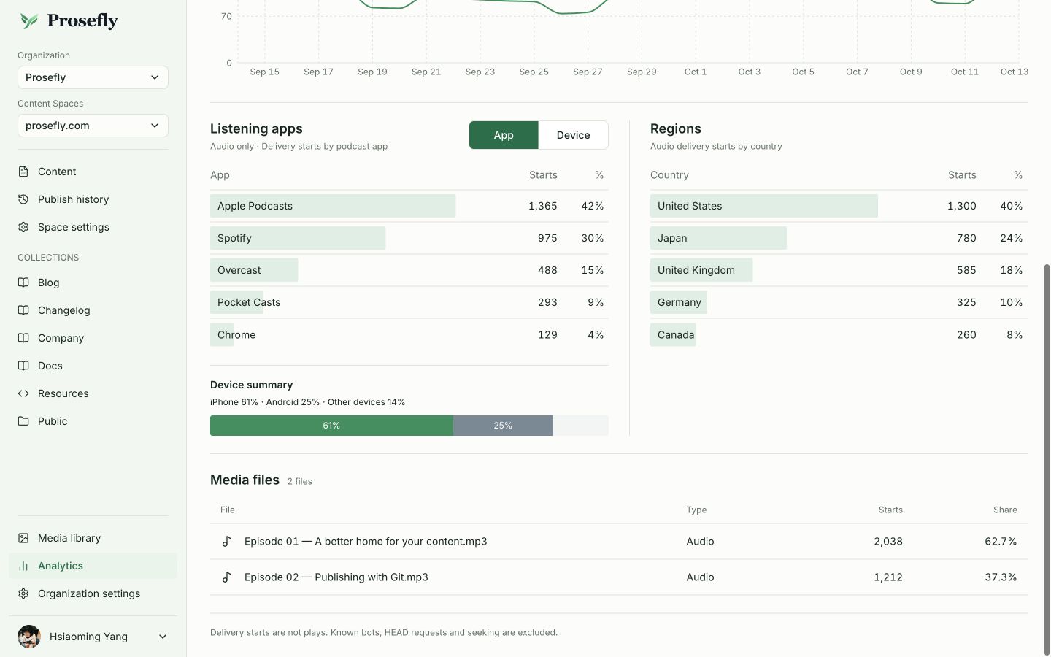Open the Content section label
1051x657 pixels.
pos(57,172)
